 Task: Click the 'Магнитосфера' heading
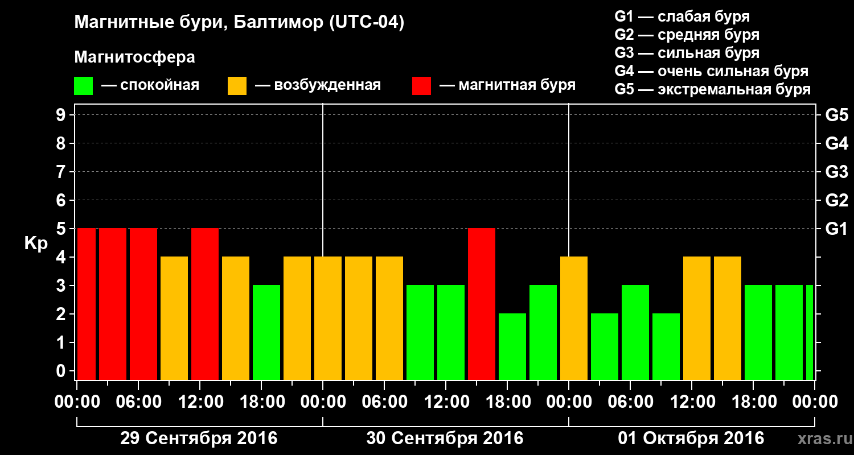[134, 57]
